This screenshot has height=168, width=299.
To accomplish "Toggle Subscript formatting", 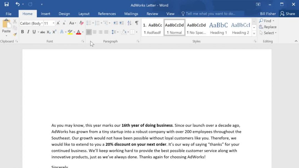I will point(49,32).
